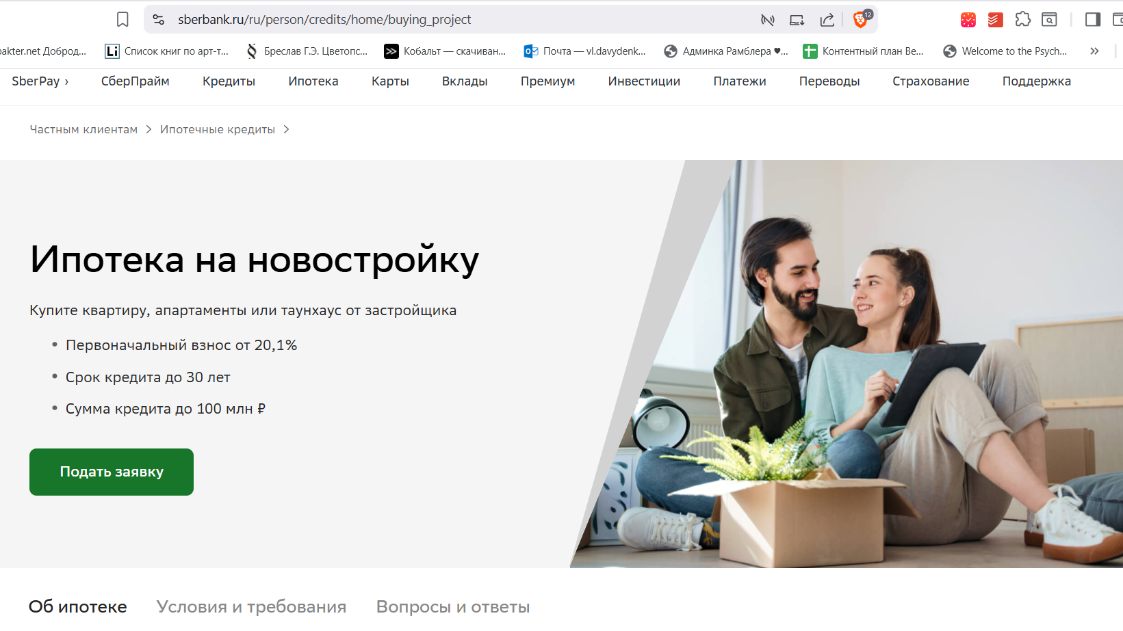Click the share page icon
This screenshot has width=1123, height=631.
[x=827, y=20]
